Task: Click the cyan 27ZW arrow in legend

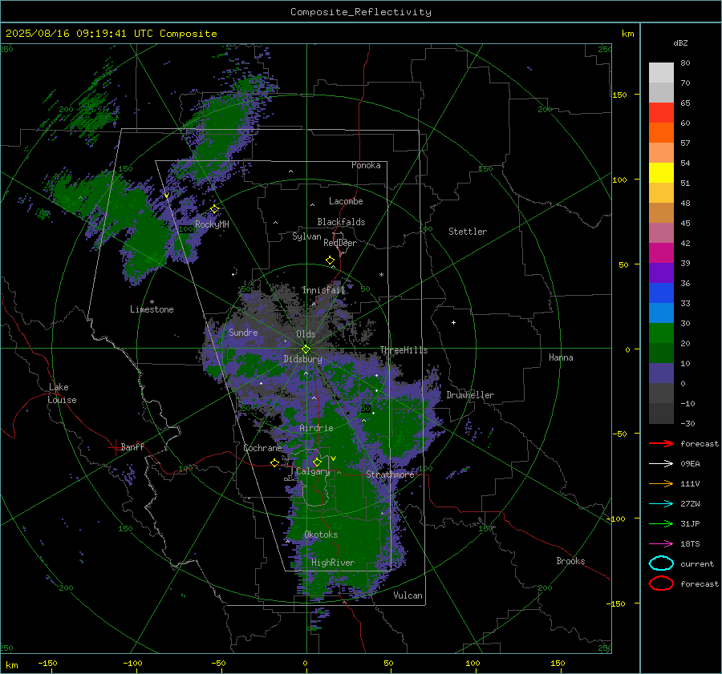Action: pos(661,504)
